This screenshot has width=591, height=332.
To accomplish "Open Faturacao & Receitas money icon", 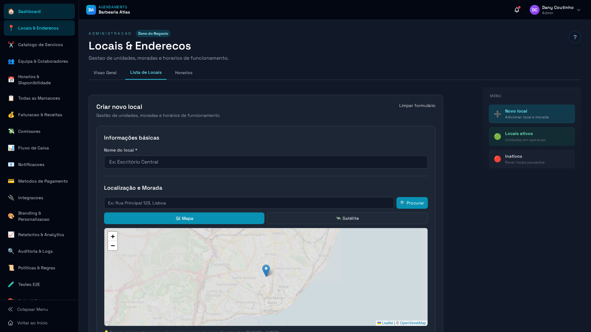I will click(x=11, y=115).
